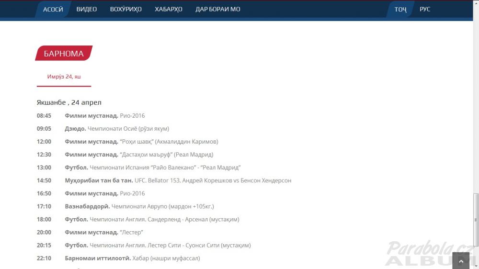Select the 13:00 Райо Валекано - Реал Мадрид row
Screen dimensions: 479x269
139,168
